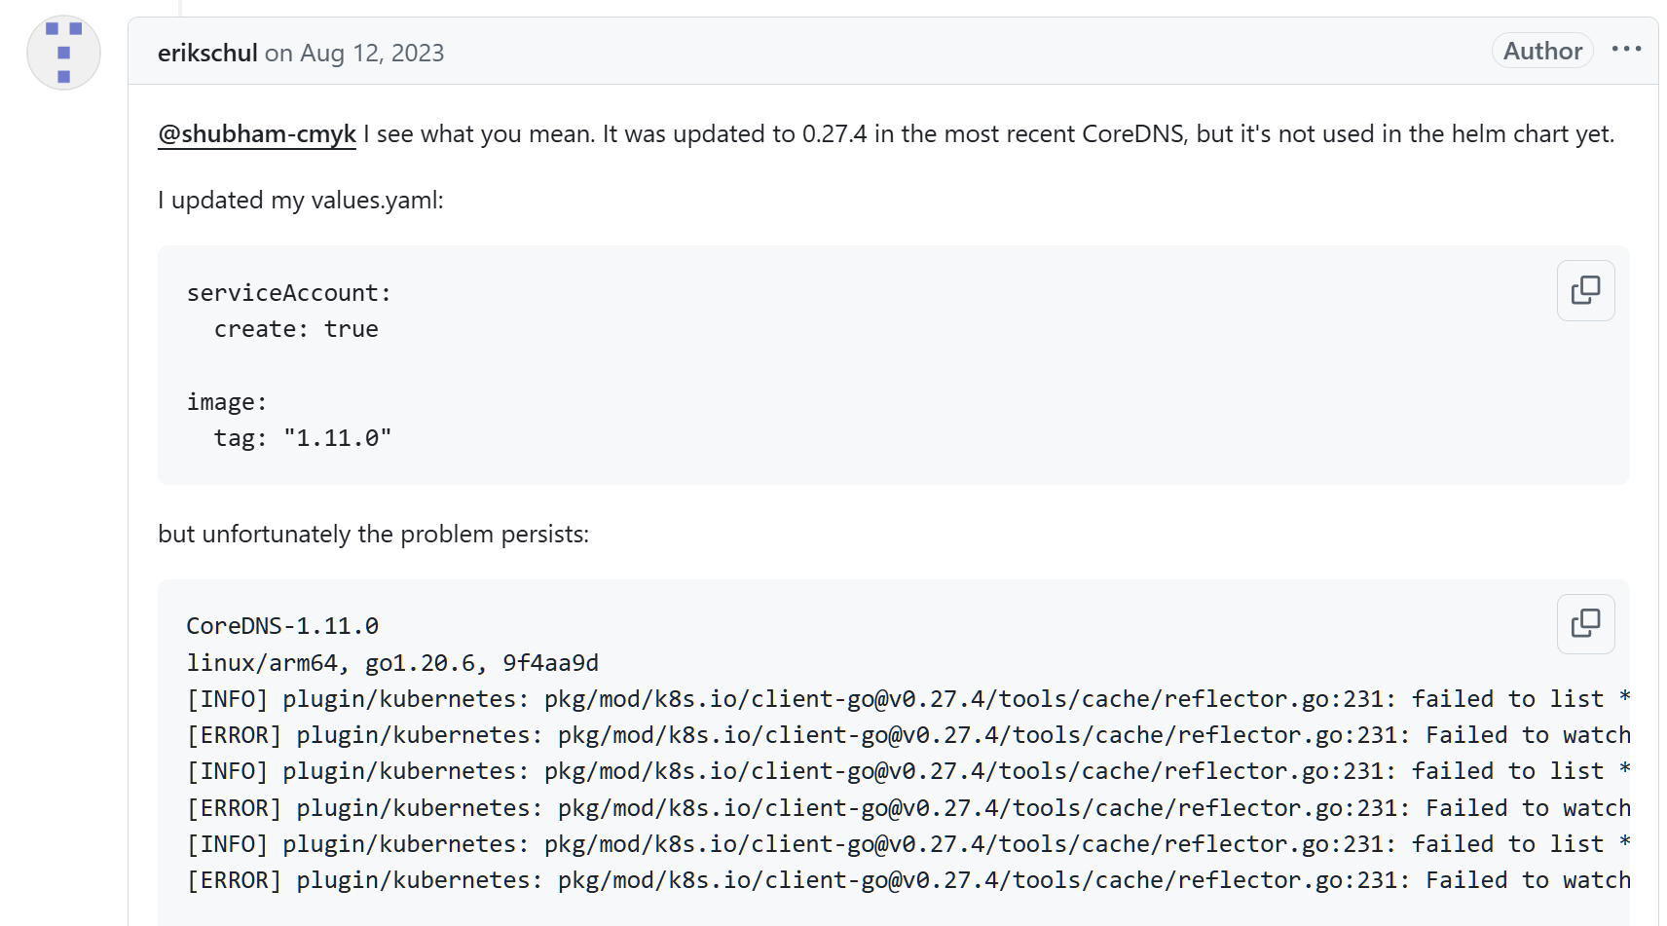Select the 'image:' line in the snippet
This screenshot has height=926, width=1667.
(227, 402)
